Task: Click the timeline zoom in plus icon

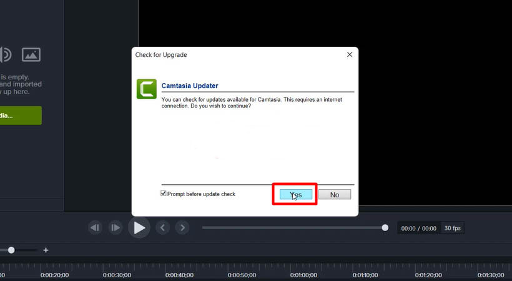Action: click(x=46, y=250)
